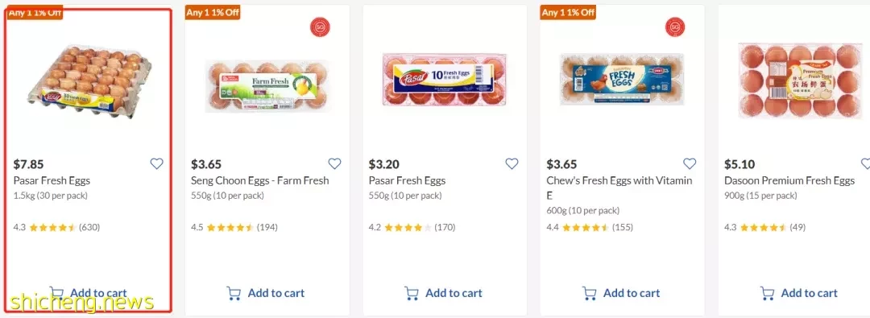Add Dasoon Premium Fresh Eggs to cart
The image size is (870, 318).
(798, 293)
